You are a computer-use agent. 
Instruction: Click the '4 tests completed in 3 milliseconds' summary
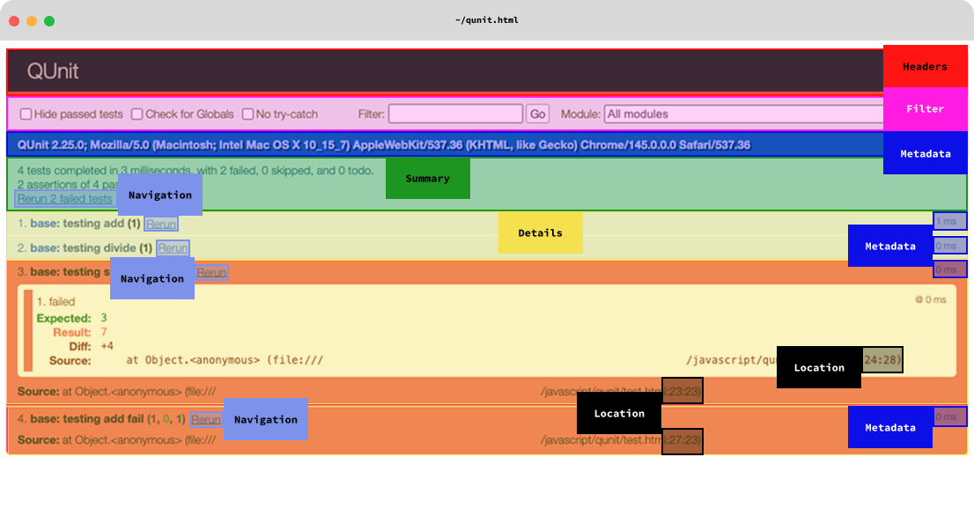tap(196, 170)
